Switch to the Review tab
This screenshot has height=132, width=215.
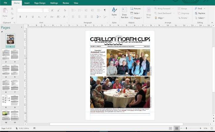tap(66, 3)
